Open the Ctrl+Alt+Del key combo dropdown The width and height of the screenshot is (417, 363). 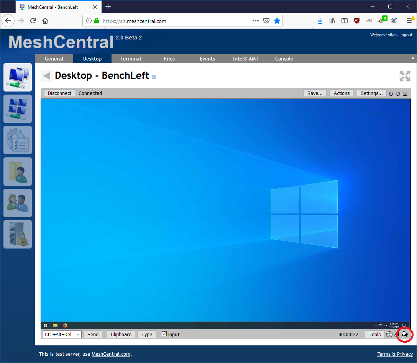(x=62, y=334)
